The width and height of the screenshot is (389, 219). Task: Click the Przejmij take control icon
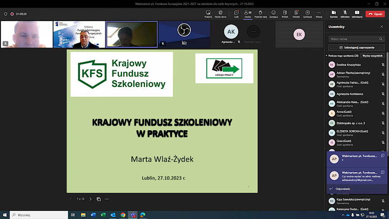tap(208, 14)
